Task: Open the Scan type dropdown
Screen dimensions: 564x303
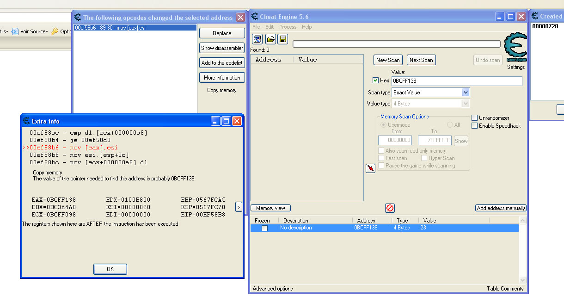Action: pyautogui.click(x=466, y=93)
